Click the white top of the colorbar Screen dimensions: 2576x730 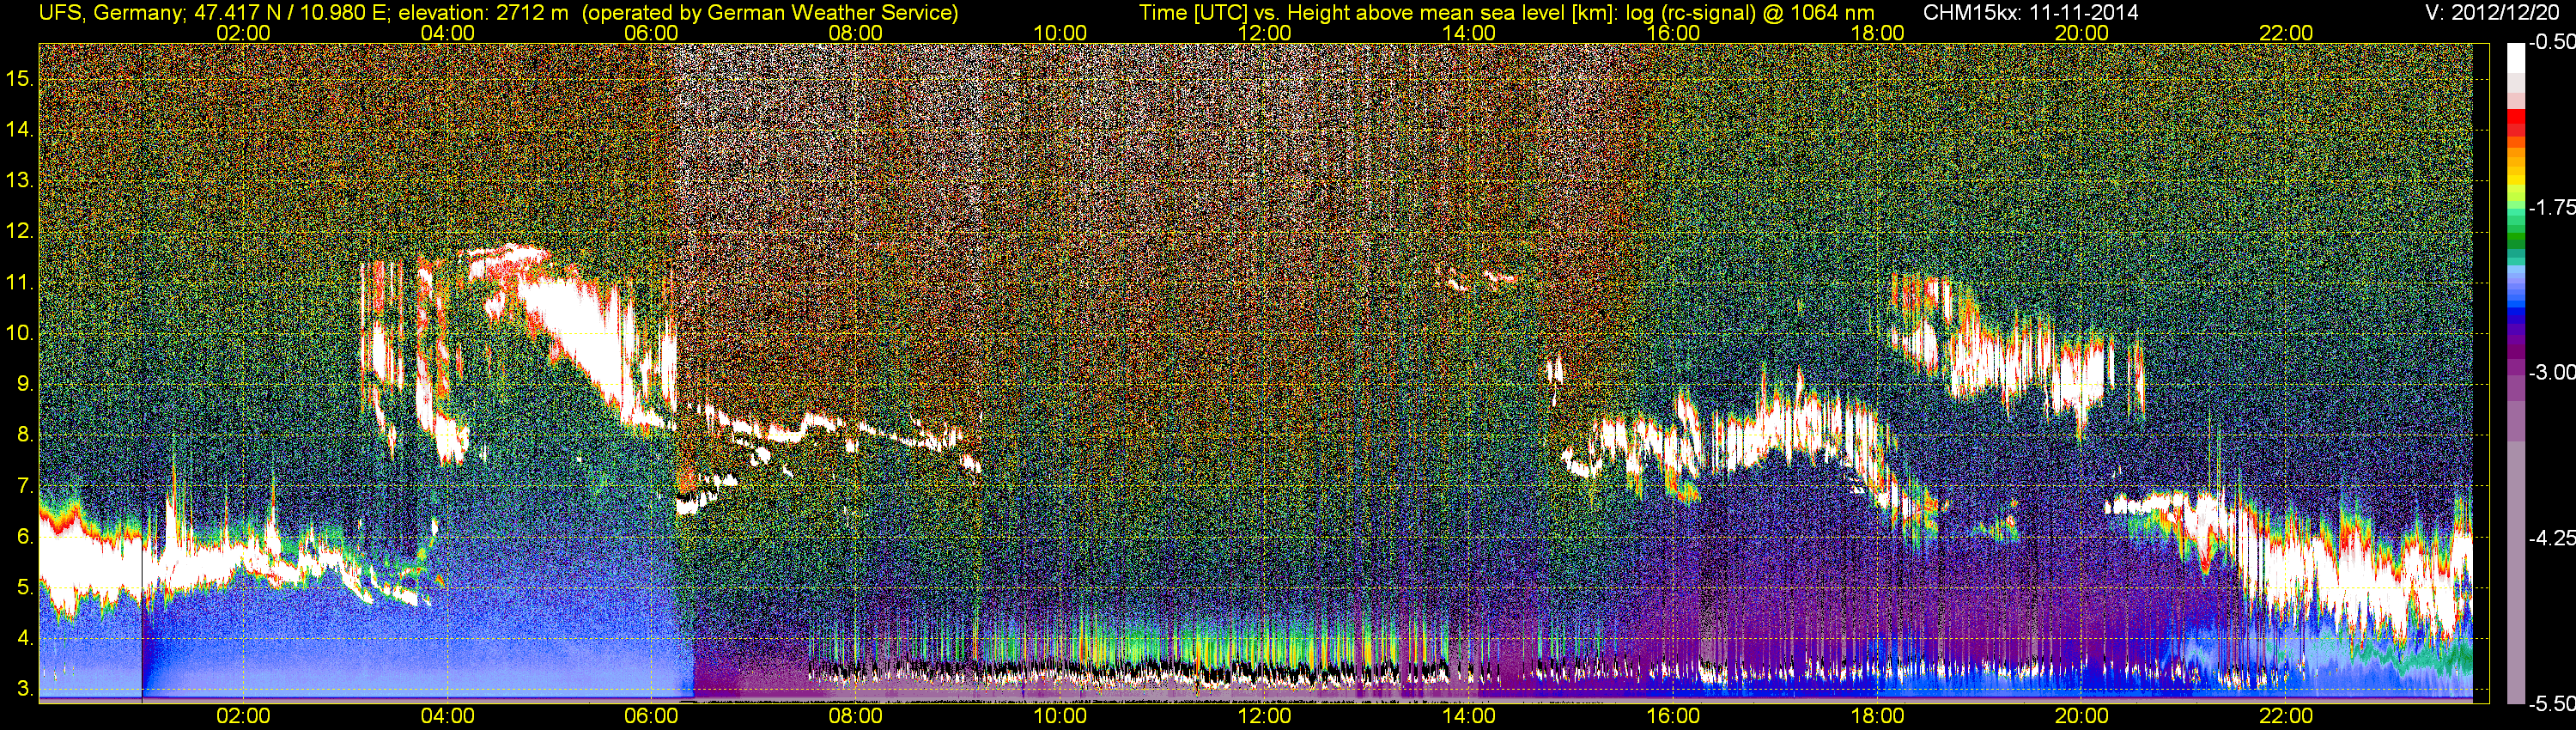2516,58
